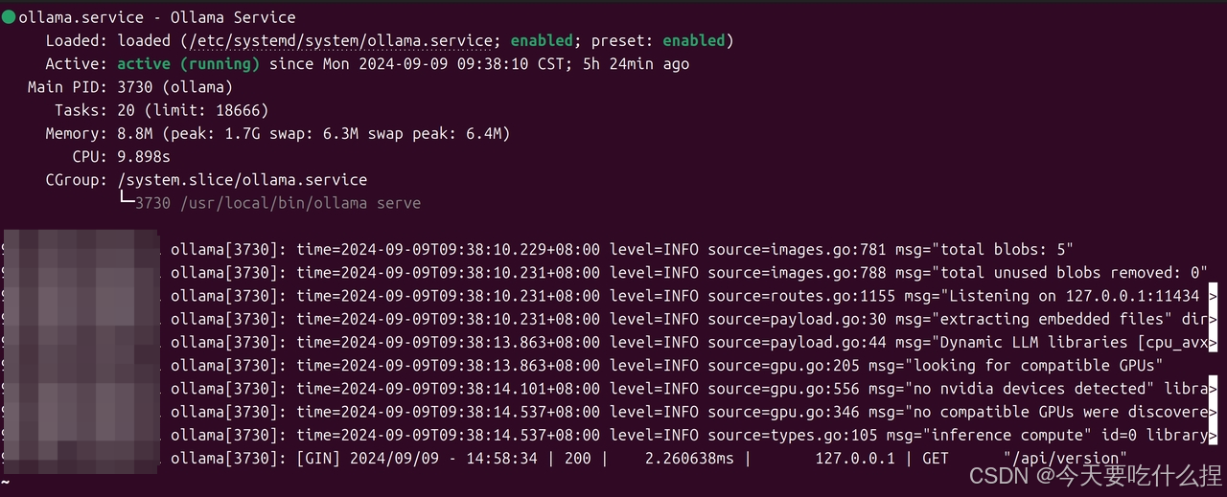This screenshot has width=1227, height=497.
Task: Click truncation arrow on Dynamic LLM libraries line
Action: click(1213, 342)
